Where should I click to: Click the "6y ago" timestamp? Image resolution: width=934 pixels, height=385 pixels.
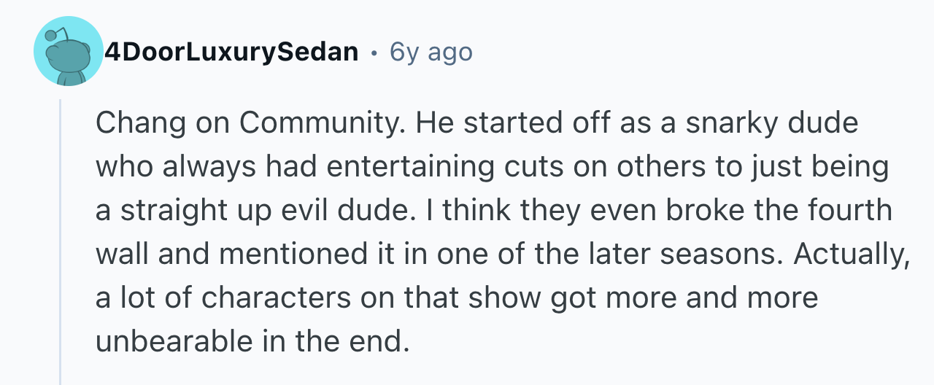pos(431,52)
